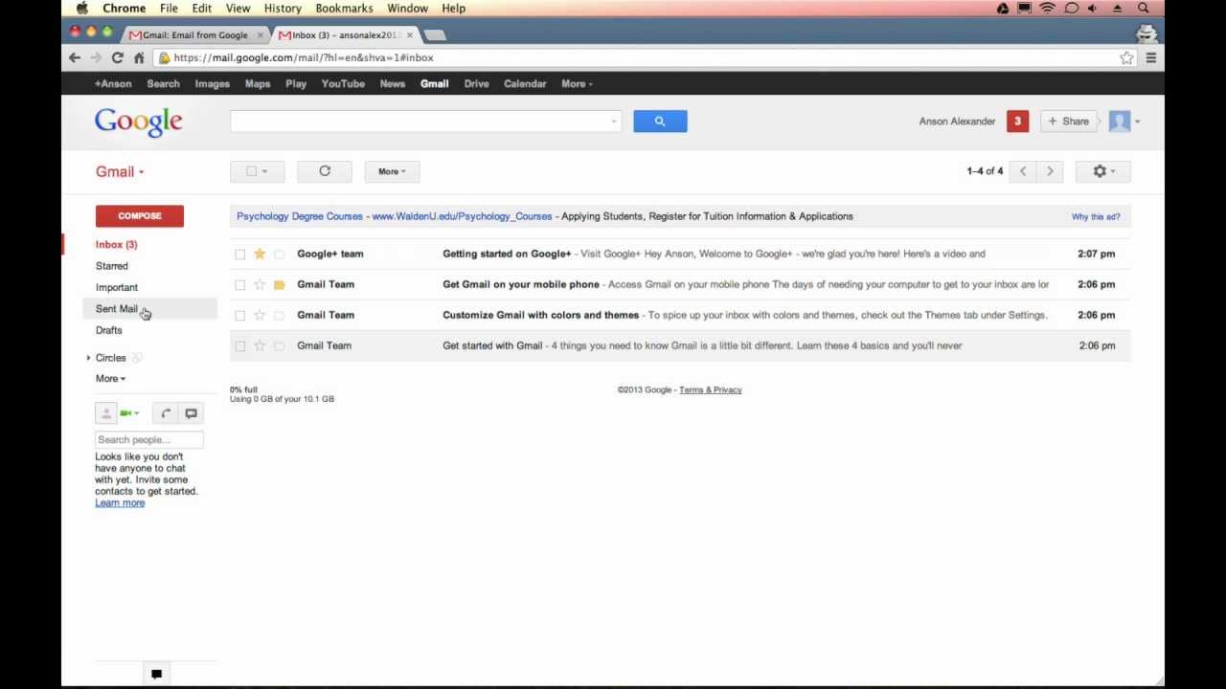Screen dimensions: 1226x689
Task: Toggle importance marker on Get Gmail mobile email
Action: pyautogui.click(x=279, y=284)
